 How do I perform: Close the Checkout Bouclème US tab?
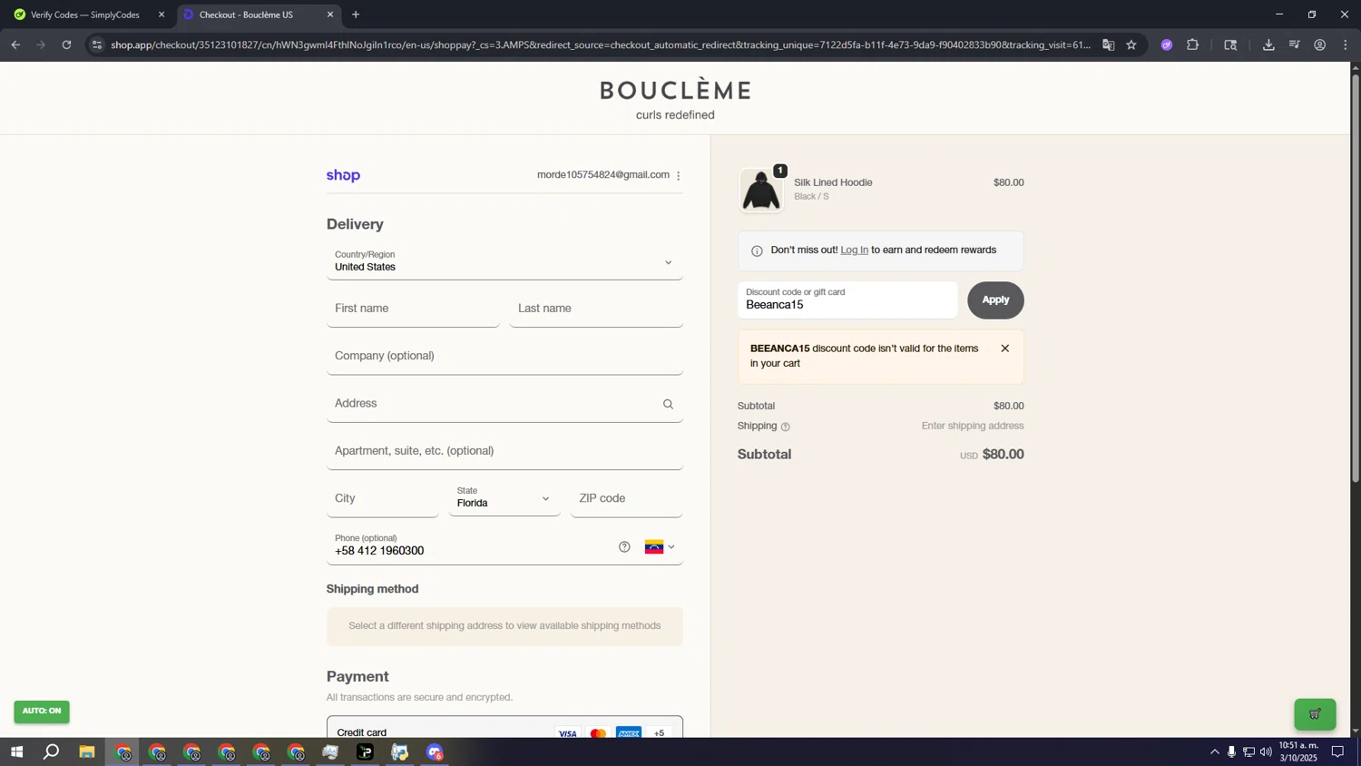coord(330,15)
